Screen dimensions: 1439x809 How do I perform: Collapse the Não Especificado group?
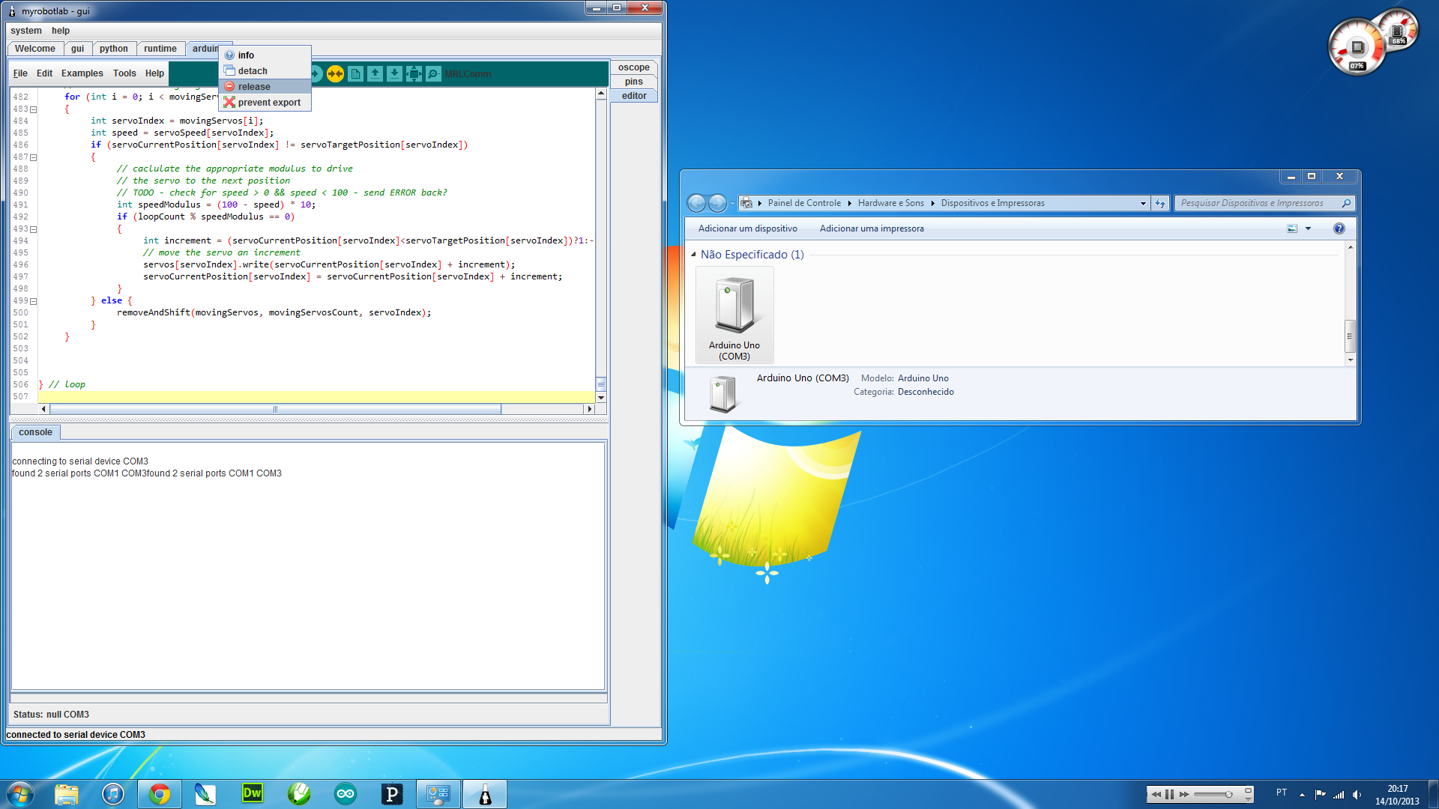693,255
